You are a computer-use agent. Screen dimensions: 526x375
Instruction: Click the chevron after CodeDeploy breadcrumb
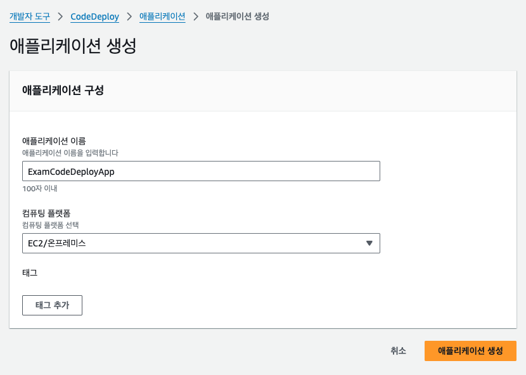tap(129, 16)
